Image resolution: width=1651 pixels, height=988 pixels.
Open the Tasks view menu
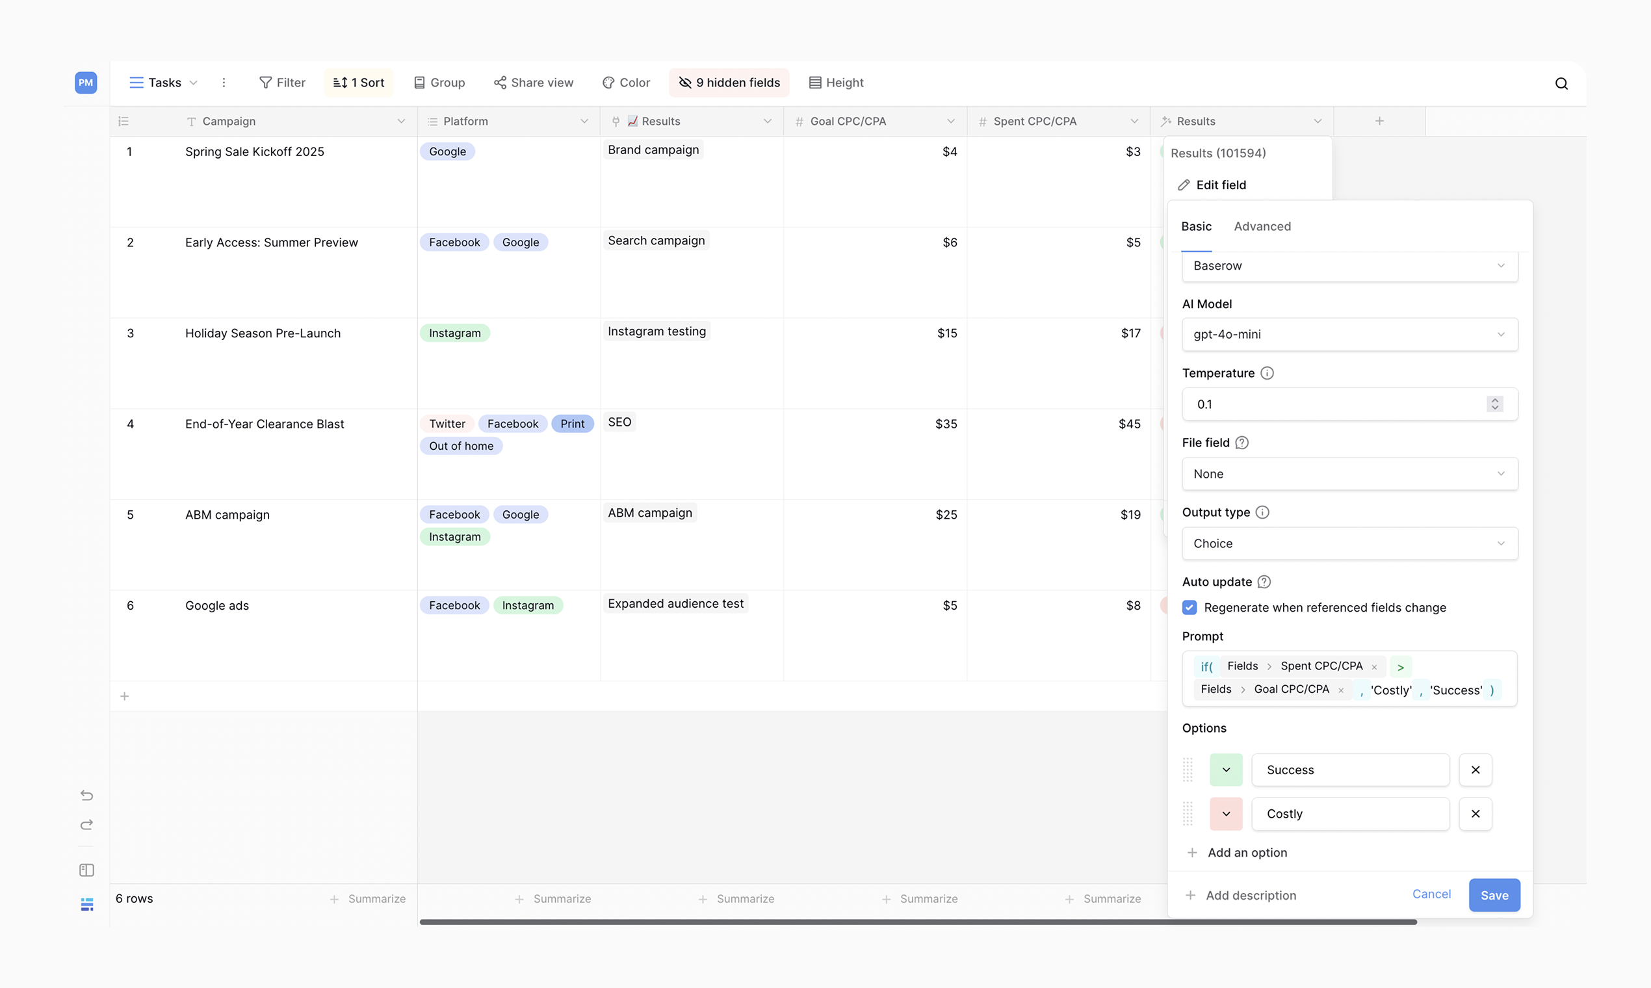pos(162,83)
